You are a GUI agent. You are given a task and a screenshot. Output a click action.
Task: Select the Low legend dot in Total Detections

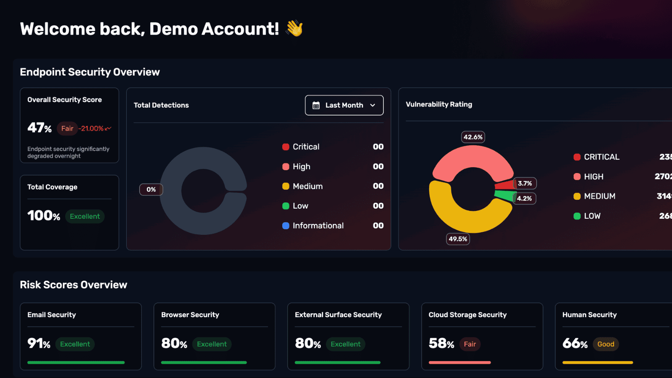pos(286,206)
